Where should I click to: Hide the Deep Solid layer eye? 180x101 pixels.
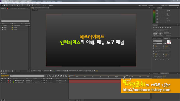tap(1, 82)
